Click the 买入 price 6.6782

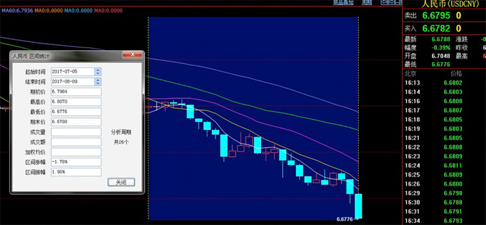436,28
